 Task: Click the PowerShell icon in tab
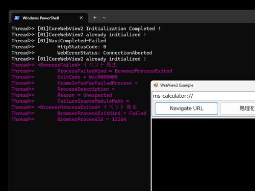pyautogui.click(x=17, y=18)
